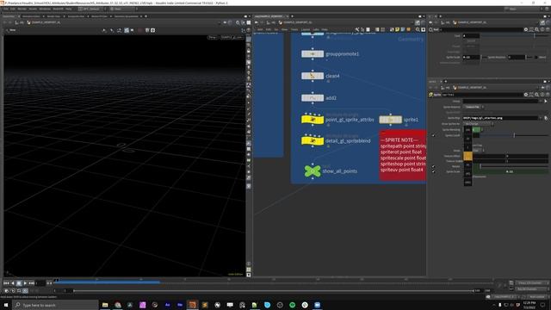This screenshot has height=310, width=551.
Task: Click the Windows taskbar search box
Action: pos(55,305)
